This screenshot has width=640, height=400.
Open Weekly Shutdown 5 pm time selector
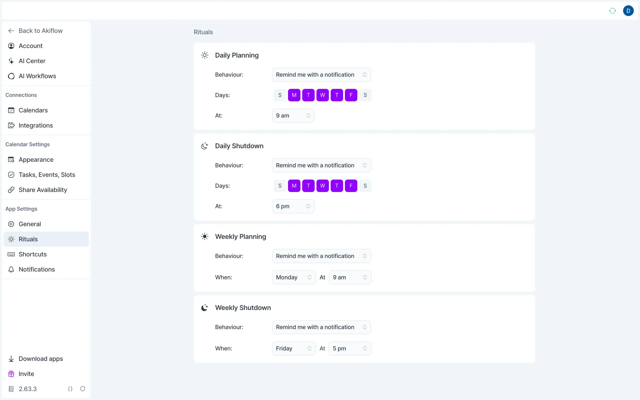tap(349, 348)
